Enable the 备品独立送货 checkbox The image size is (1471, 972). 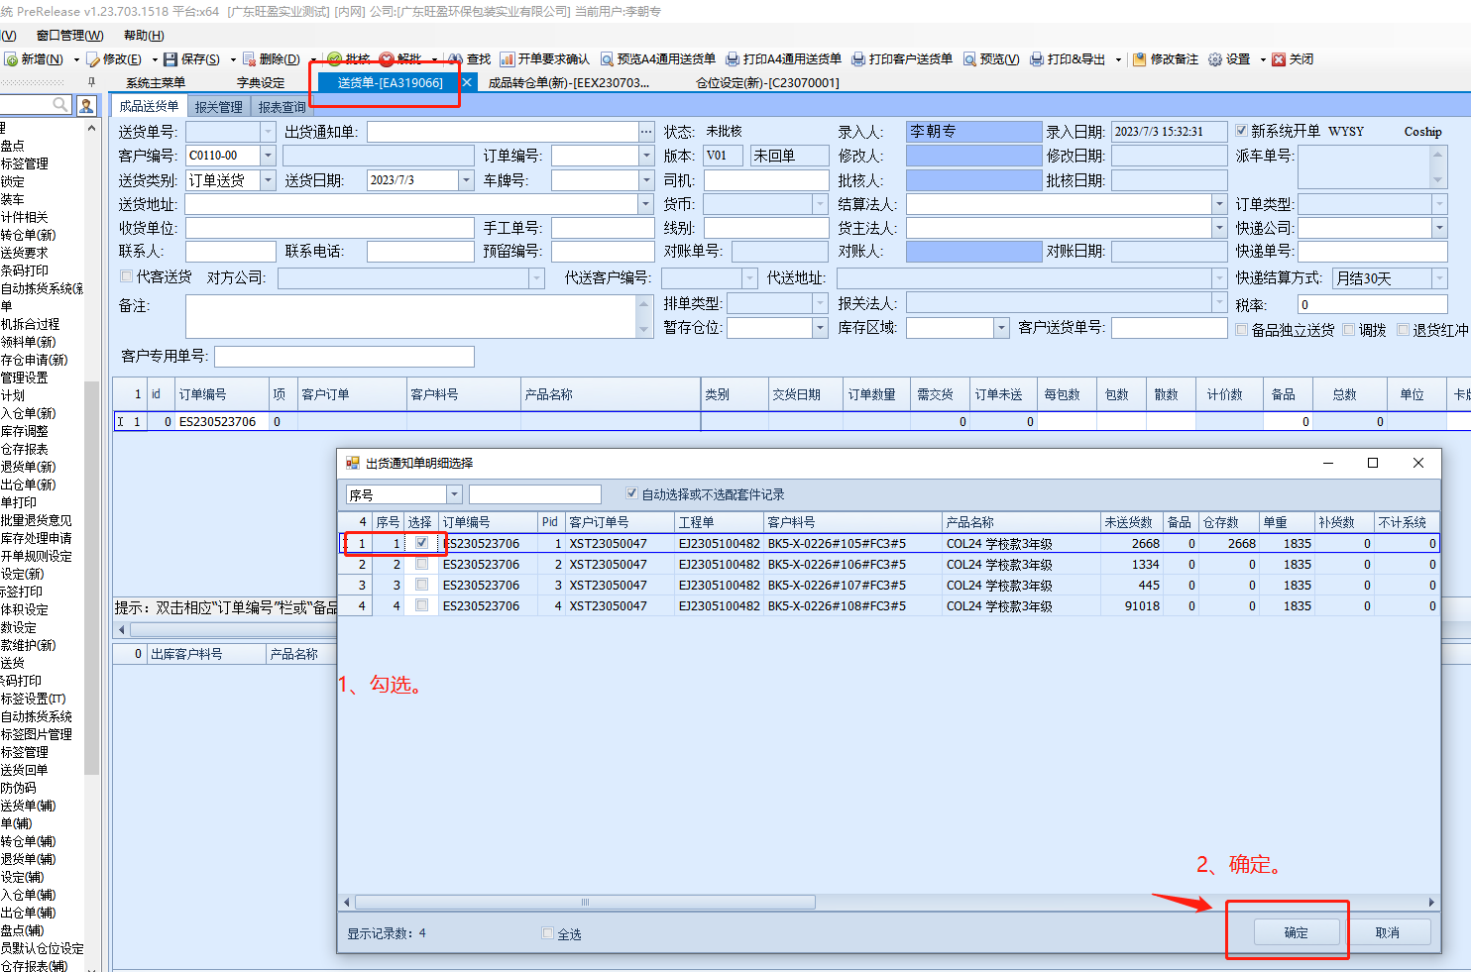1241,330
